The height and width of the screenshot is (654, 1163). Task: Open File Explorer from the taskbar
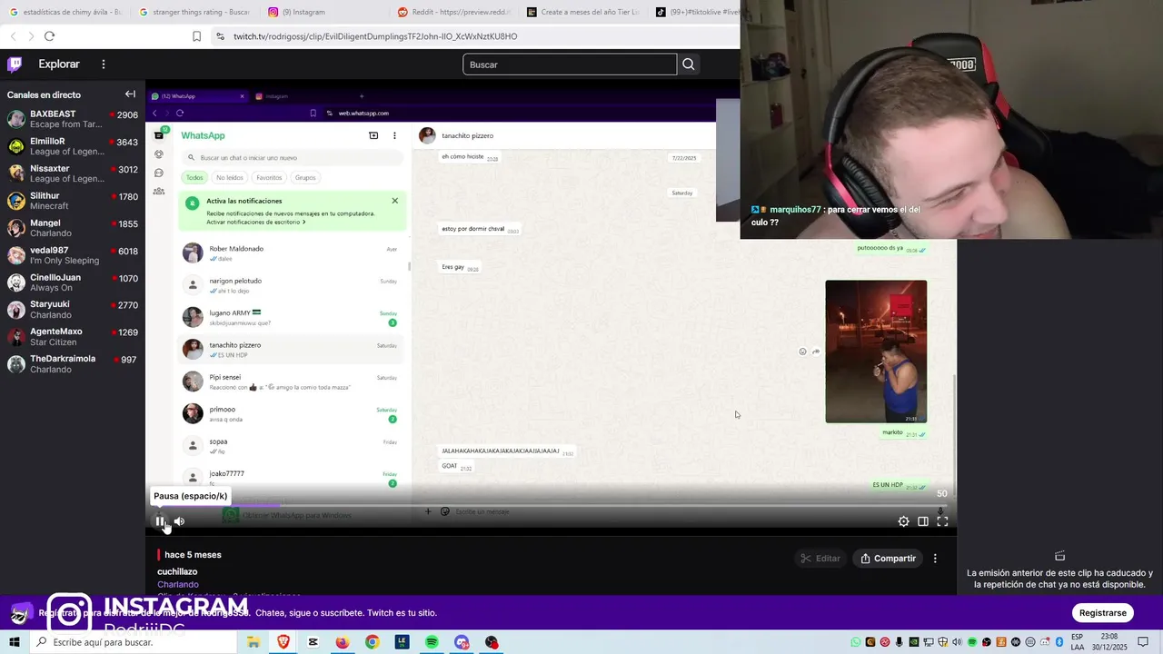pos(253,642)
